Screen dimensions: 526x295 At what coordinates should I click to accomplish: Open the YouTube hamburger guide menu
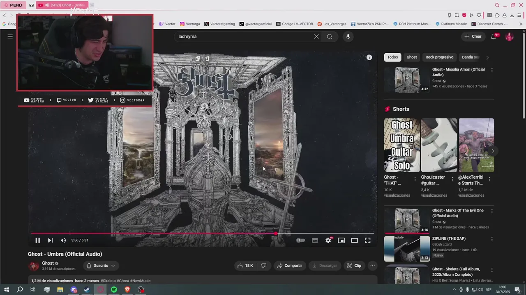coord(10,36)
